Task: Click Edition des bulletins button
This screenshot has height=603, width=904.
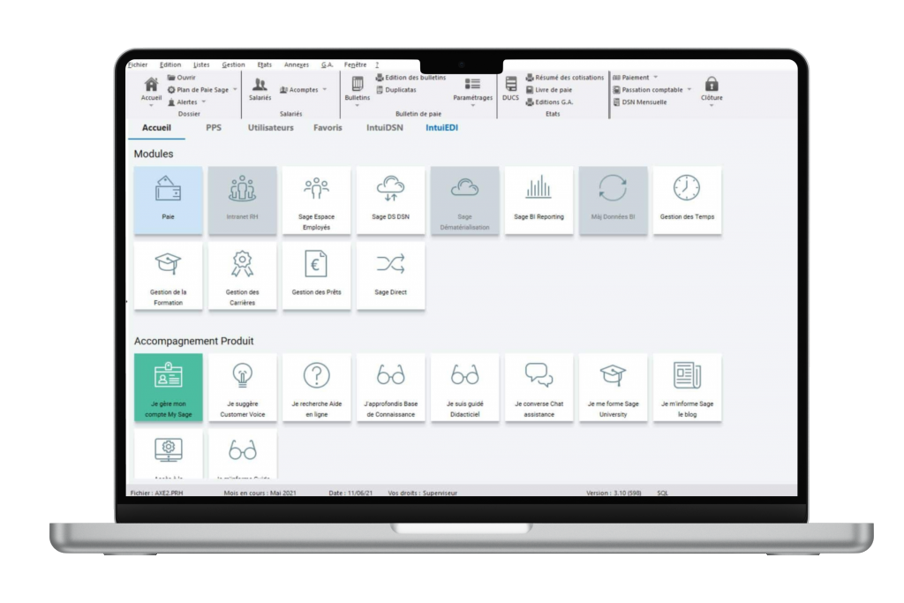Action: pos(411,77)
